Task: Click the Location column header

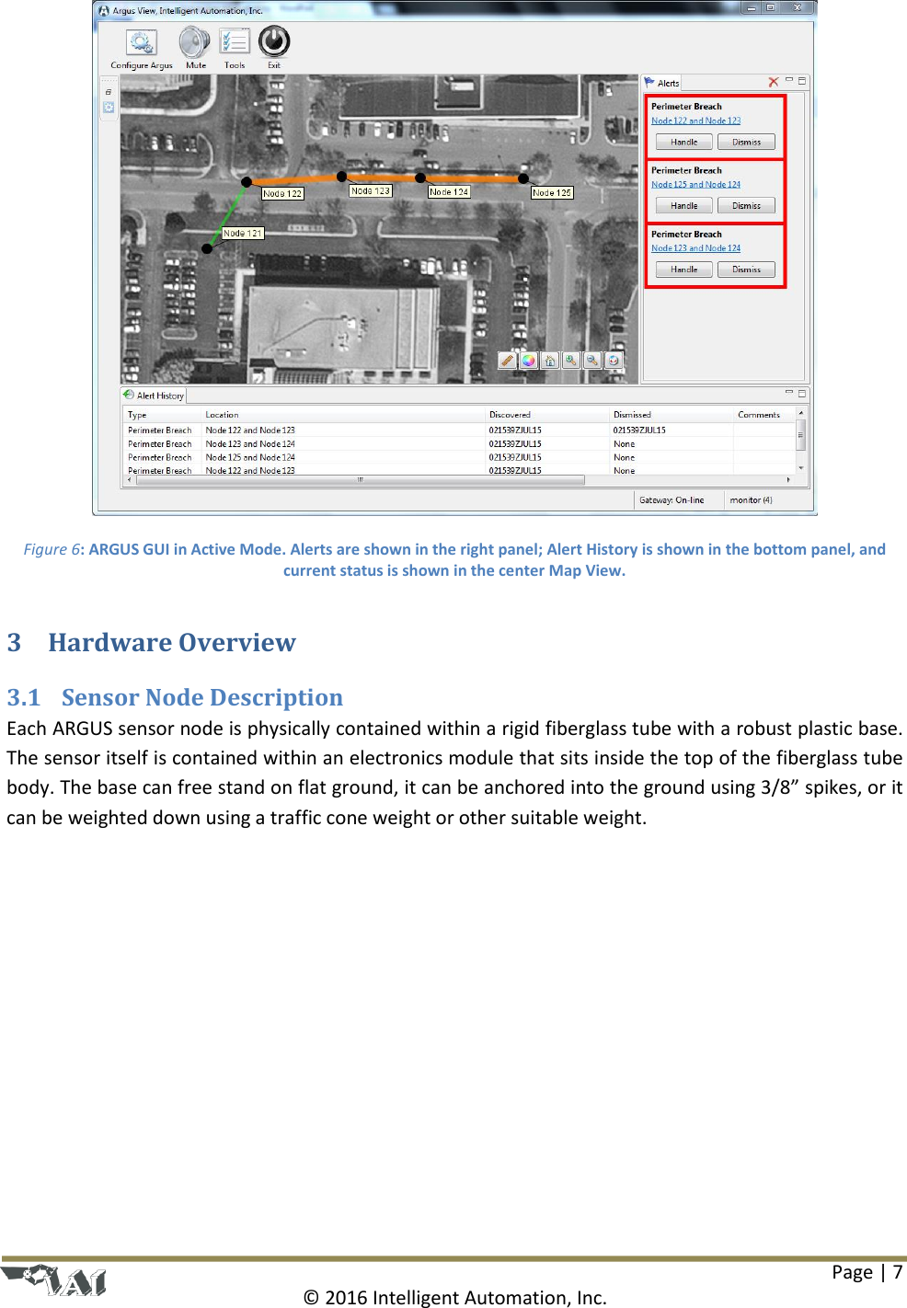Action: click(x=344, y=415)
